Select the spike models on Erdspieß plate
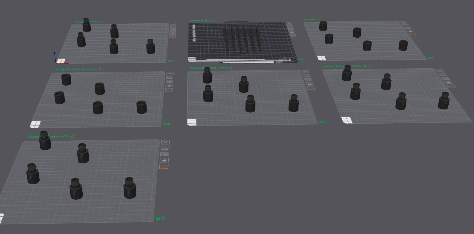 click(242, 39)
